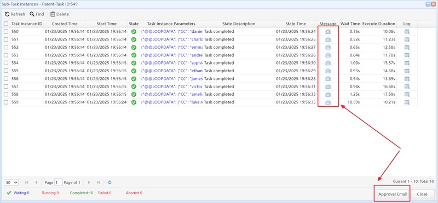Click the green completed state icon for 550
Viewport: 438px width, 203px height.
point(134,32)
